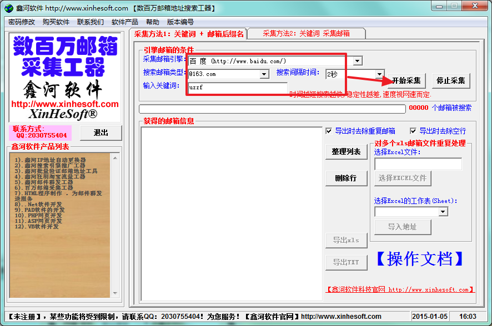492x326 pixels.
Task: Click the 输入关键词 input field
Action: coord(238,88)
